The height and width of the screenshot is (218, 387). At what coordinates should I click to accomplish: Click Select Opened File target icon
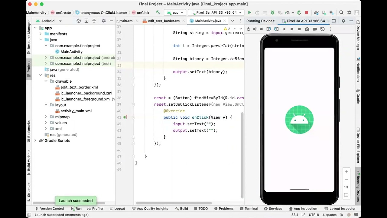pyautogui.click(x=79, y=21)
